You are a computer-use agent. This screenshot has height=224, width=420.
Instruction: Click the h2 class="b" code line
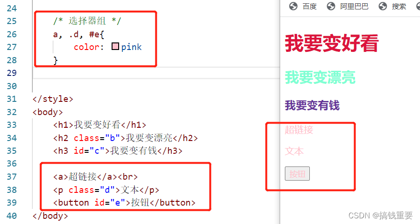pos(126,138)
